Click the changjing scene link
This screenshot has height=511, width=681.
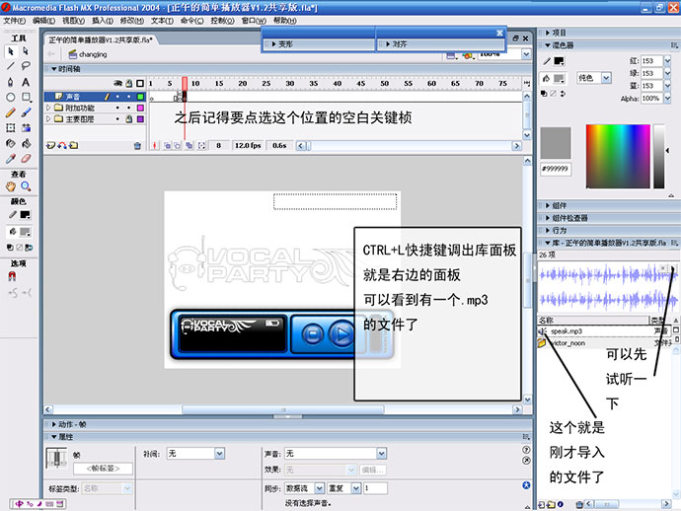pos(93,54)
